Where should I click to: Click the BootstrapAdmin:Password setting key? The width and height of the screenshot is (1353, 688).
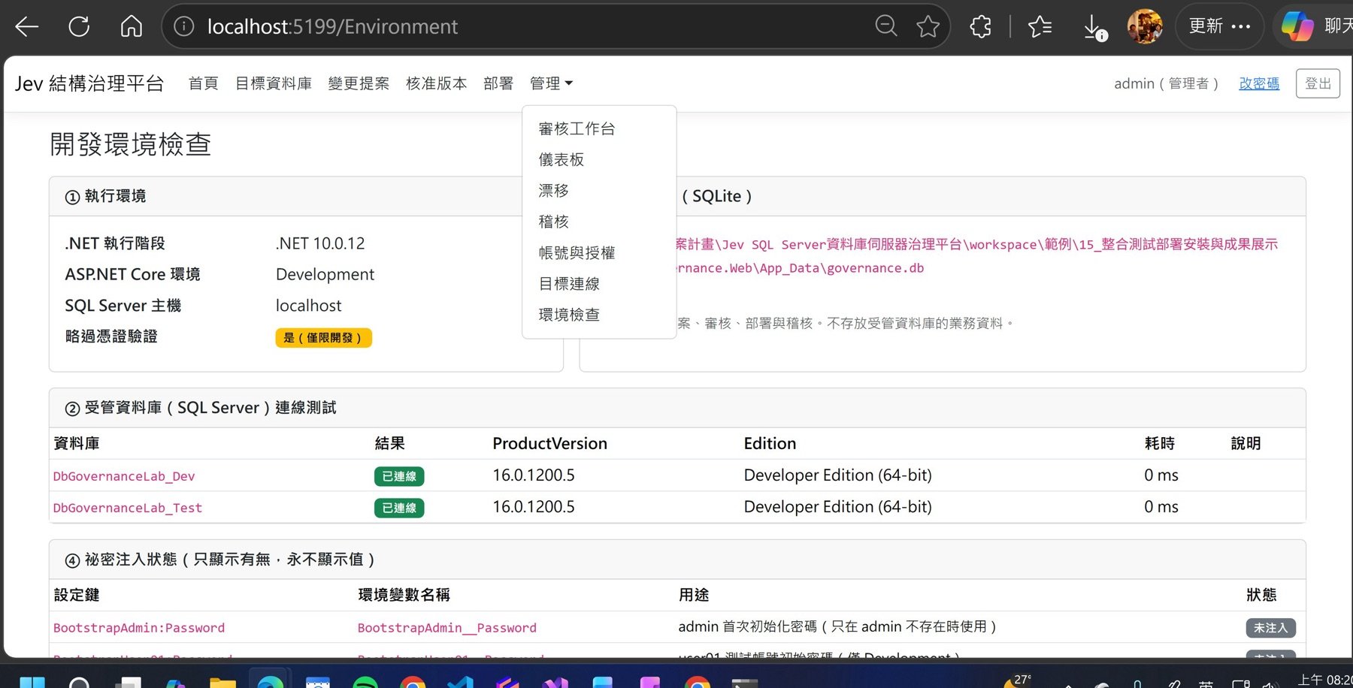coord(139,628)
